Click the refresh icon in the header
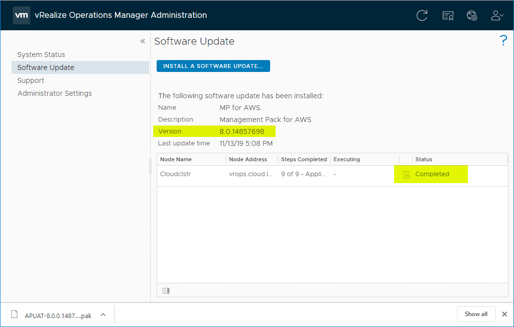The height and width of the screenshot is (327, 514). 422,15
